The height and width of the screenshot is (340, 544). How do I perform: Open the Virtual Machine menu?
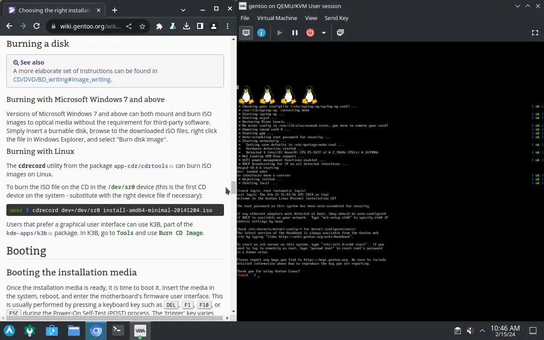click(277, 18)
